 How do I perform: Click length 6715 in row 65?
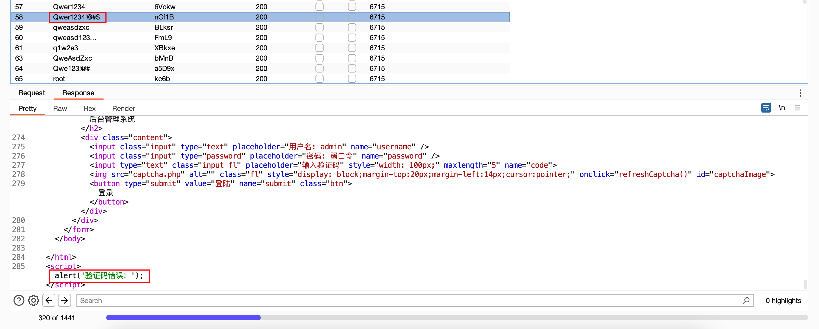(377, 79)
